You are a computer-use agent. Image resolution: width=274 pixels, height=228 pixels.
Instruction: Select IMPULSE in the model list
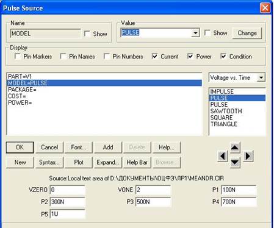point(237,91)
